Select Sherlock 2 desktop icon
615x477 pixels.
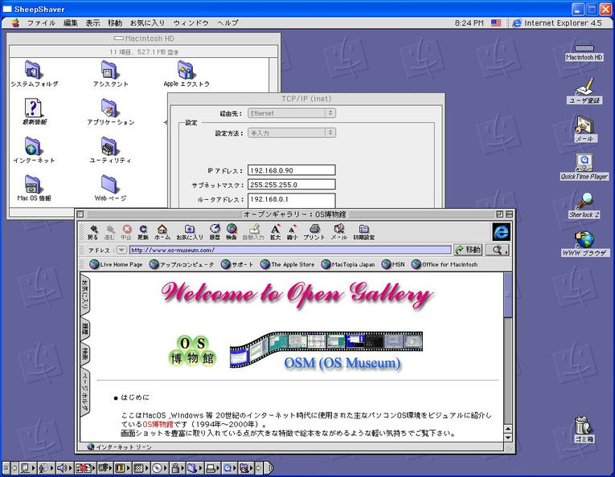584,205
